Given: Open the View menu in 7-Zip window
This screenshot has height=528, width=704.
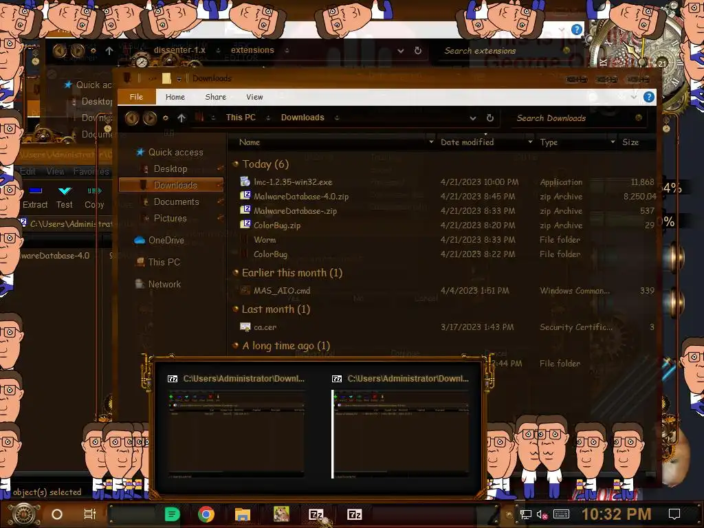Looking at the screenshot, I should (55, 171).
